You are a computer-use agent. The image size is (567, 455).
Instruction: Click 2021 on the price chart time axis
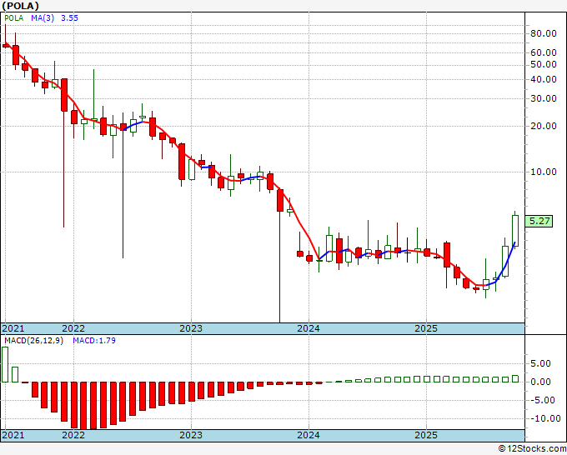pyautogui.click(x=13, y=328)
